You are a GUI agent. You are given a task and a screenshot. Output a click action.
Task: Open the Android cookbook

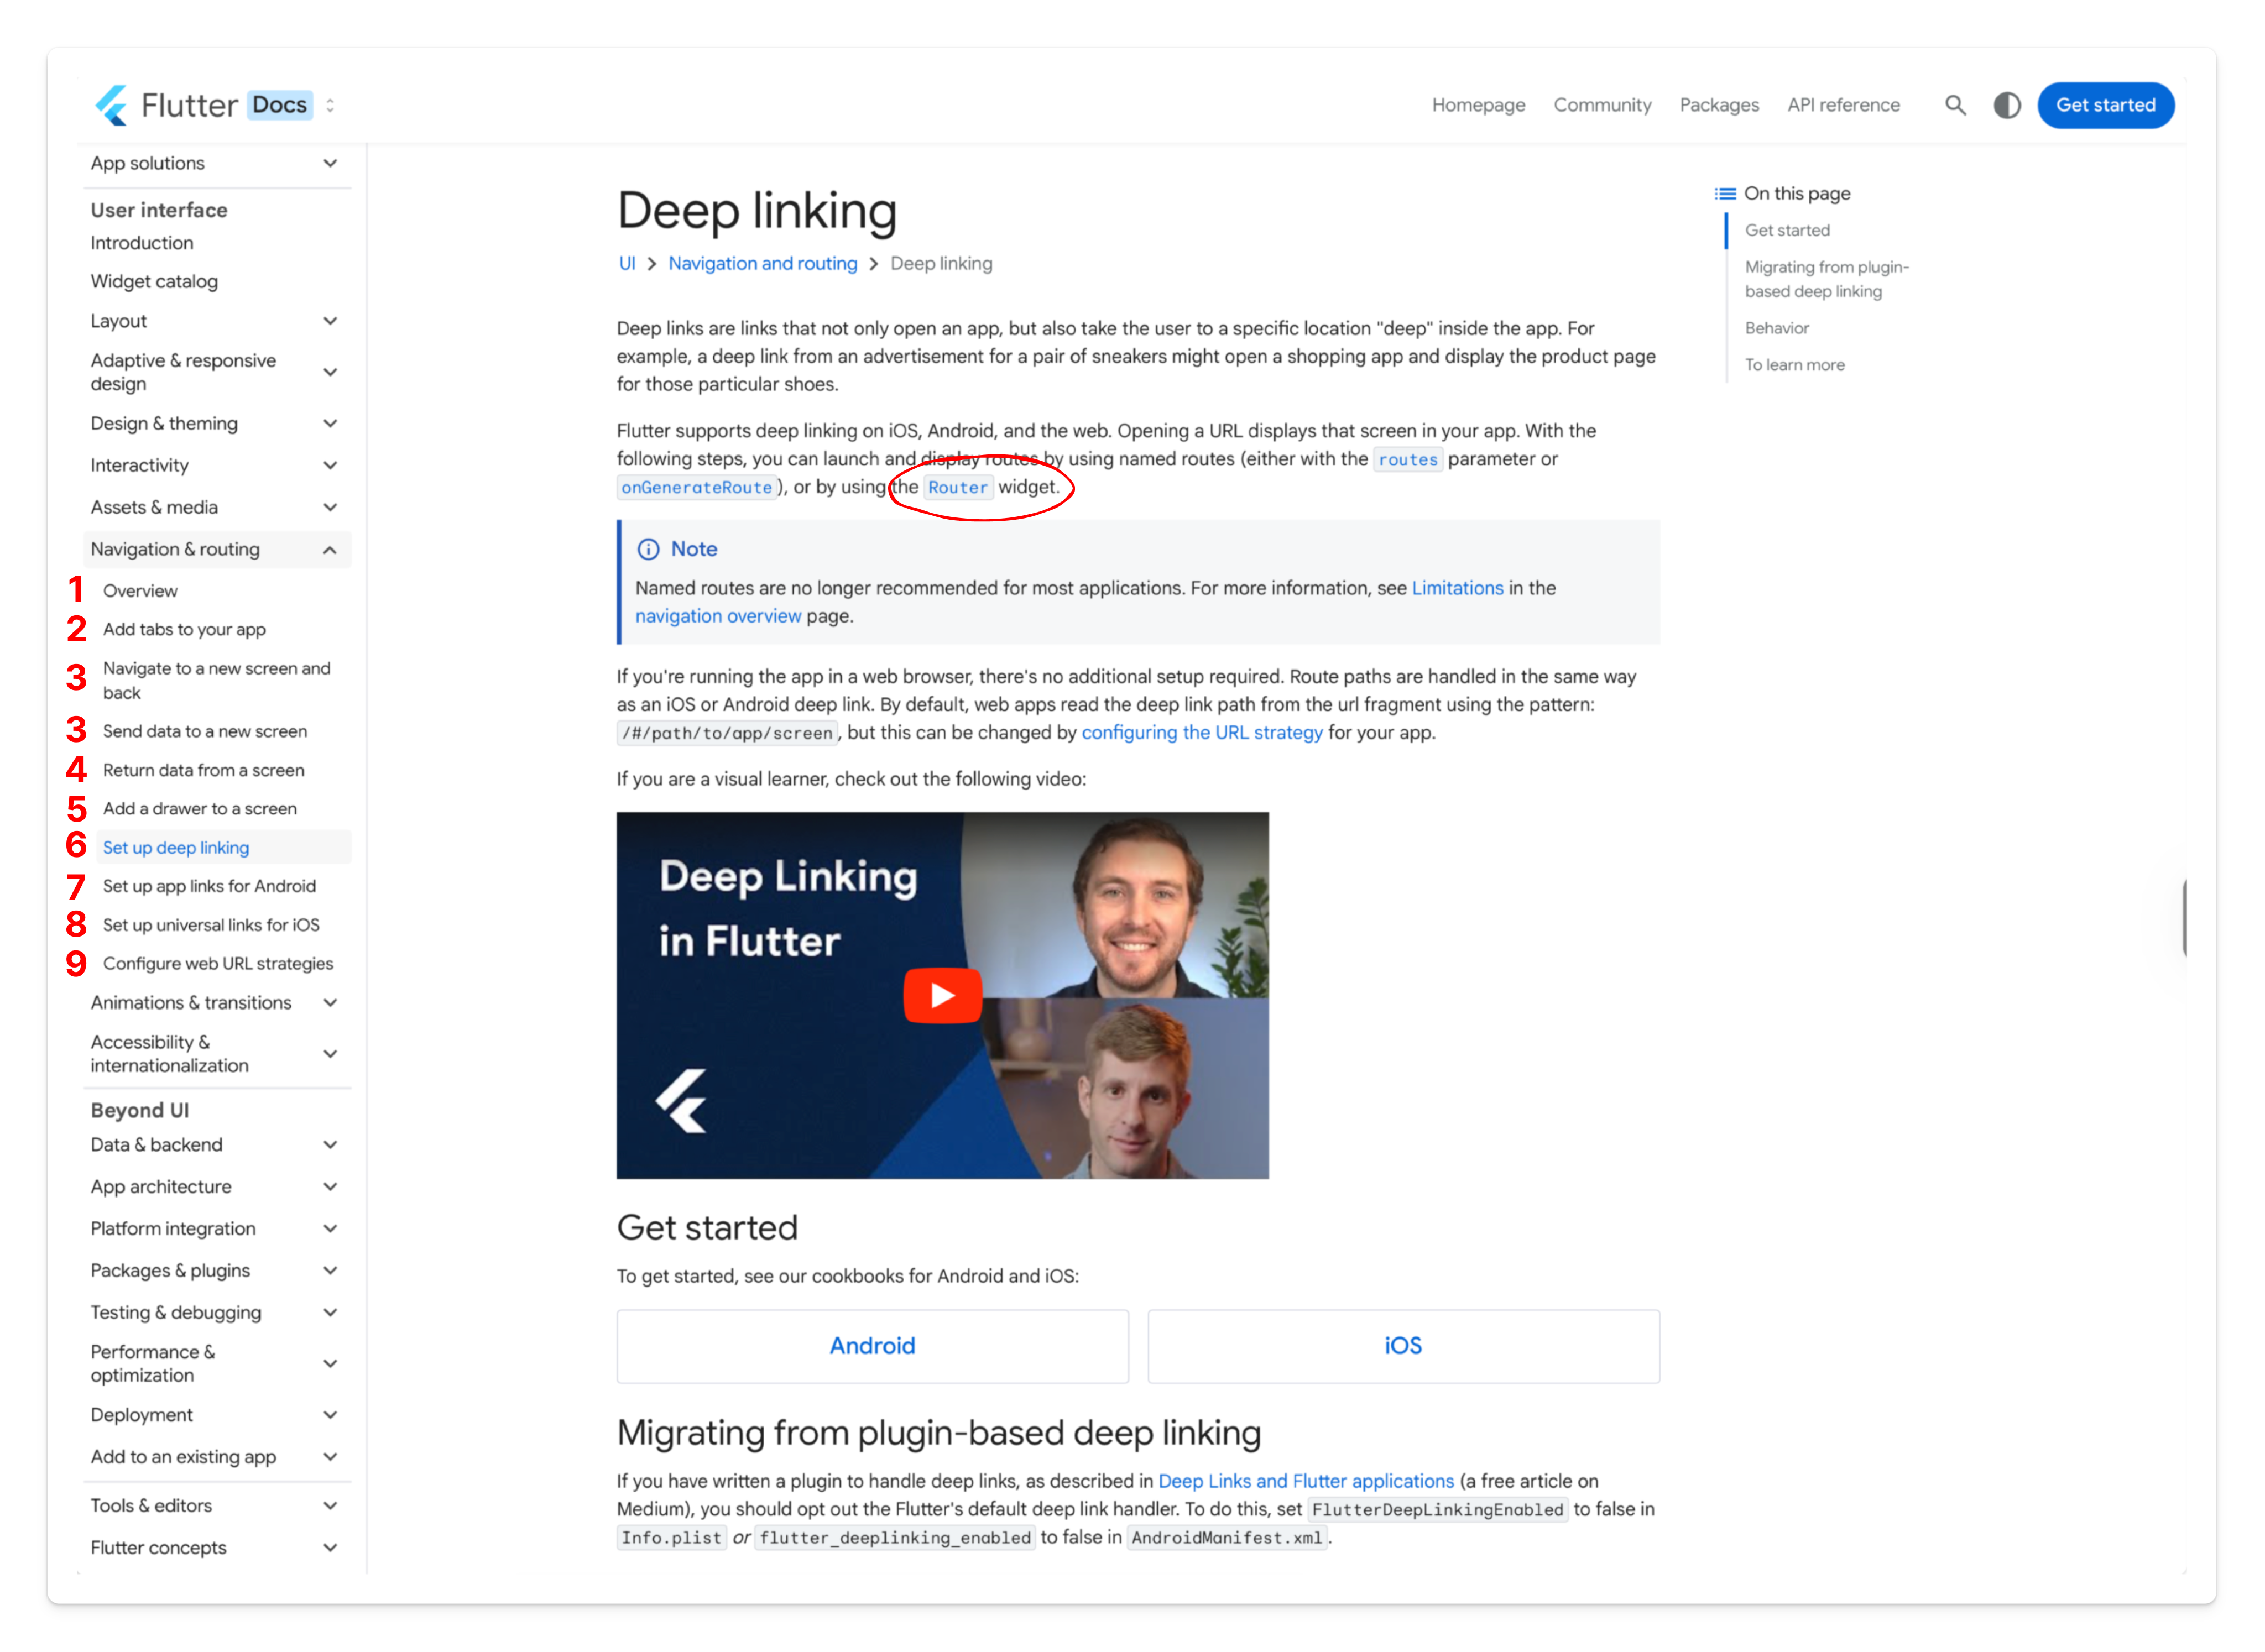click(x=871, y=1345)
